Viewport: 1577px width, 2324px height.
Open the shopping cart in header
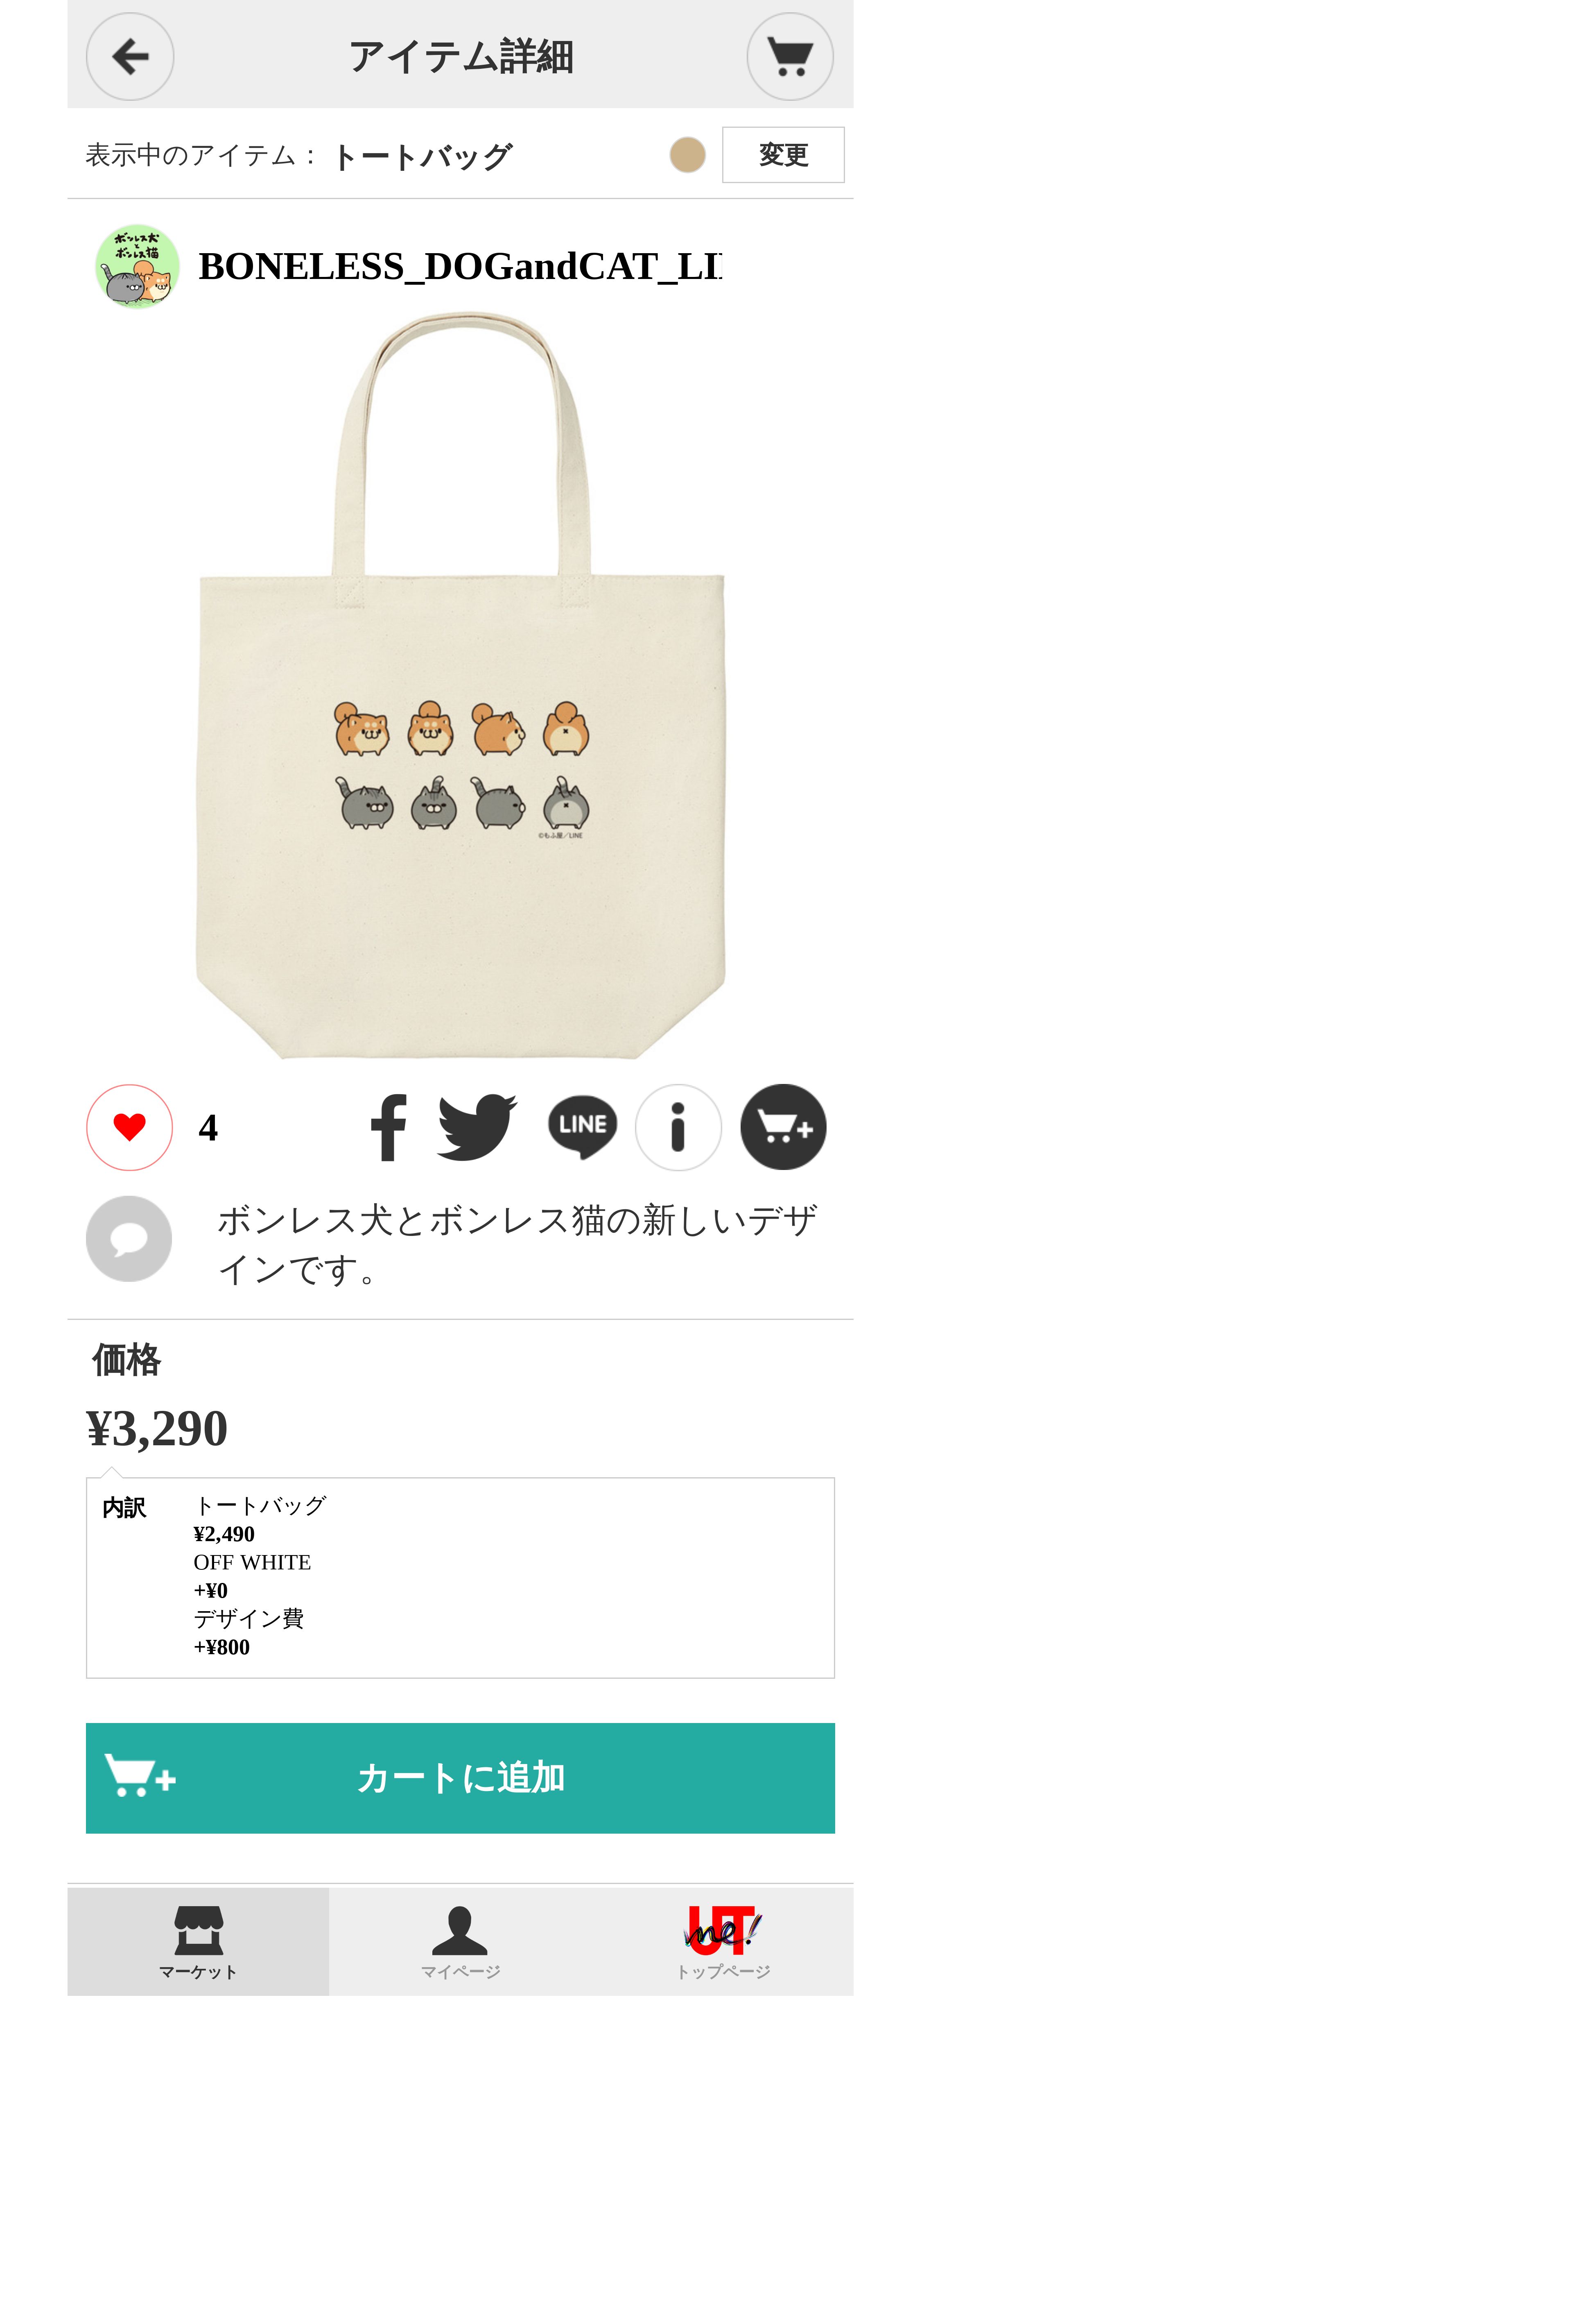click(x=791, y=56)
